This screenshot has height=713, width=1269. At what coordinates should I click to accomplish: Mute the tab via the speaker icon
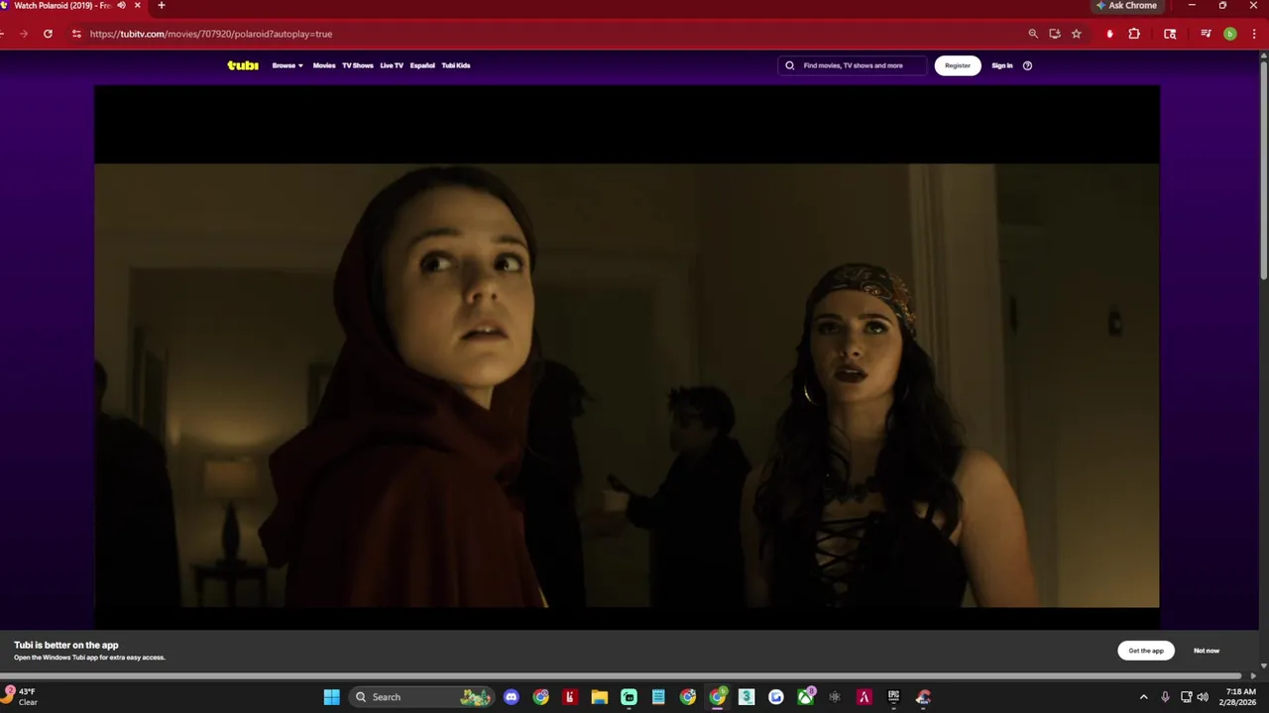coord(122,6)
